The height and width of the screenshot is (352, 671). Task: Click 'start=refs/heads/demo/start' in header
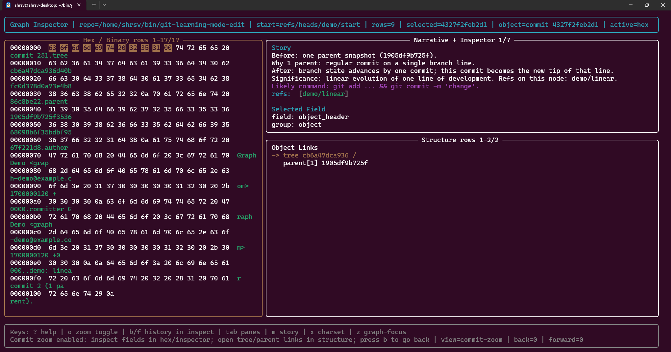[x=308, y=25]
